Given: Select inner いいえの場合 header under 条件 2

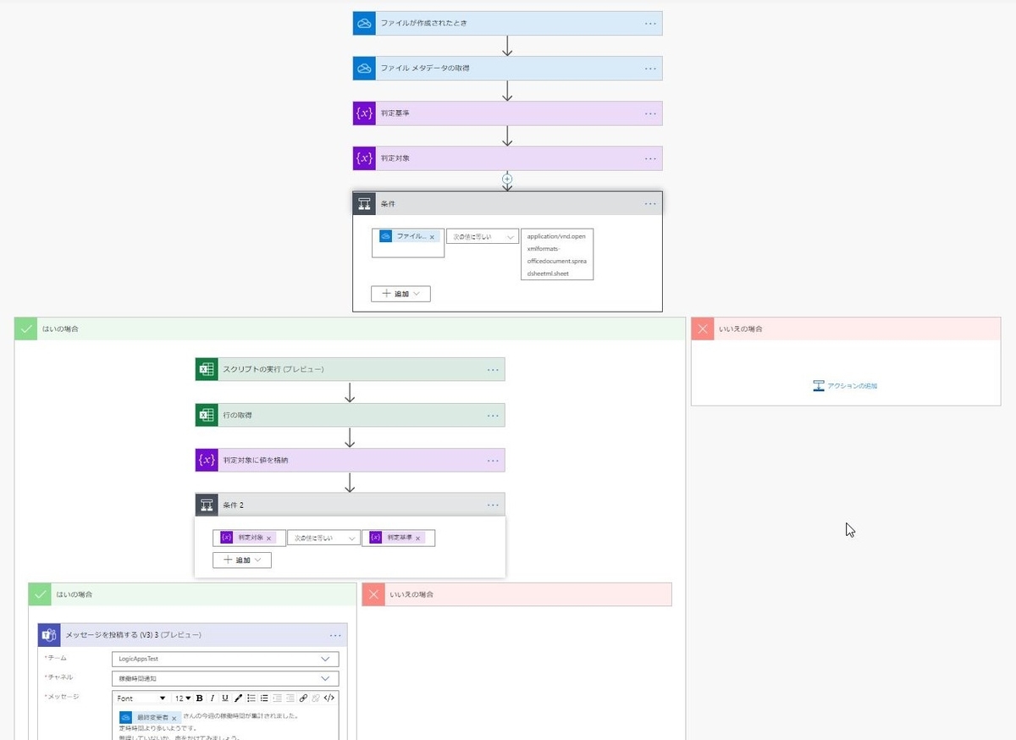Looking at the screenshot, I should click(x=516, y=594).
